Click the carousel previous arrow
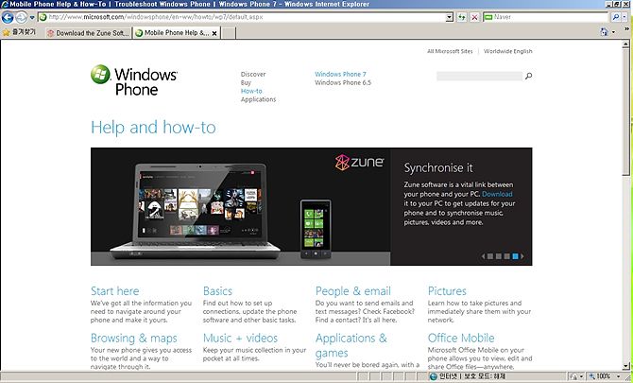633x383 pixels. (x=483, y=256)
